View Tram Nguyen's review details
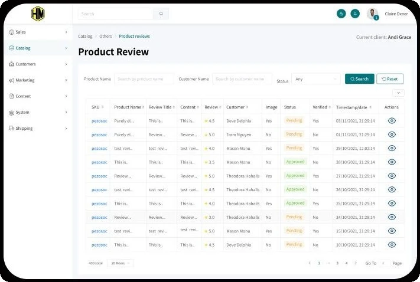Viewport: 420px width, 282px height. (392, 135)
